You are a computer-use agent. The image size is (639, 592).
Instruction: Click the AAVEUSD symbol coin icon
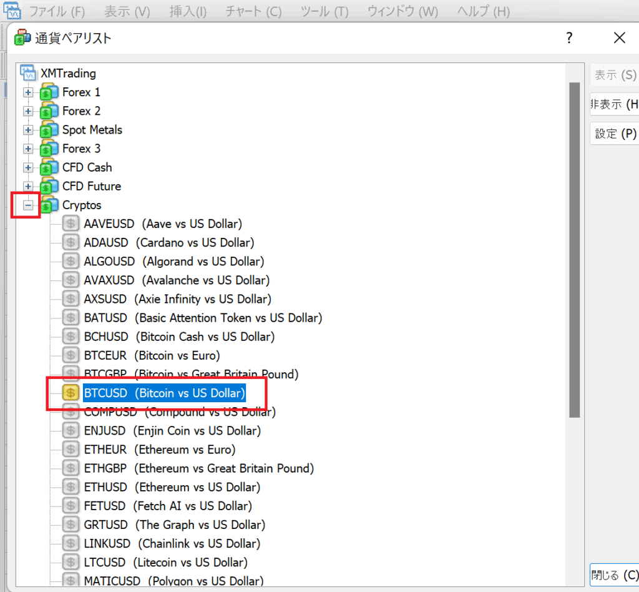click(x=71, y=224)
